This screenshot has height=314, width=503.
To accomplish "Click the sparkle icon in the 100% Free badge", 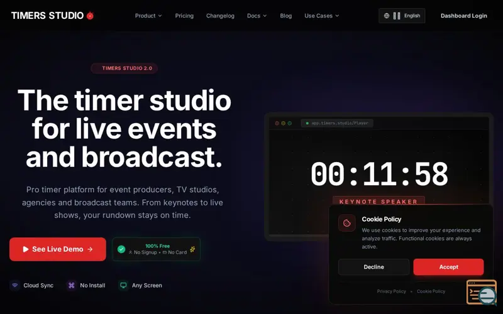I will pos(192,249).
